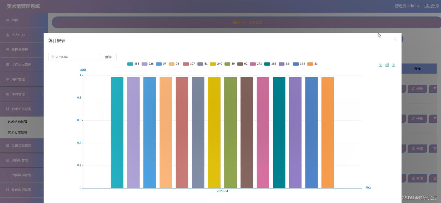Toggle legend series 63
Viewport: 441px width, 203px height.
(203, 64)
